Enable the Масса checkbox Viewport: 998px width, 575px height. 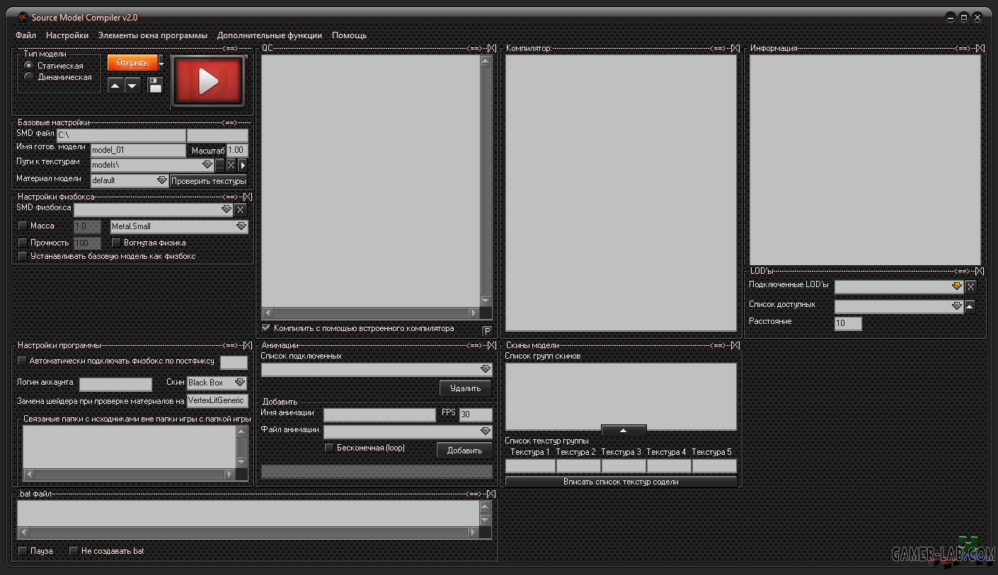pos(23,226)
